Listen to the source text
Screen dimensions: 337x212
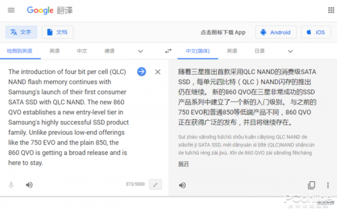pos(29,185)
